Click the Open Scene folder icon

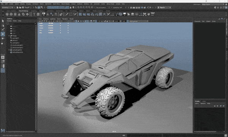click(x=20, y=8)
